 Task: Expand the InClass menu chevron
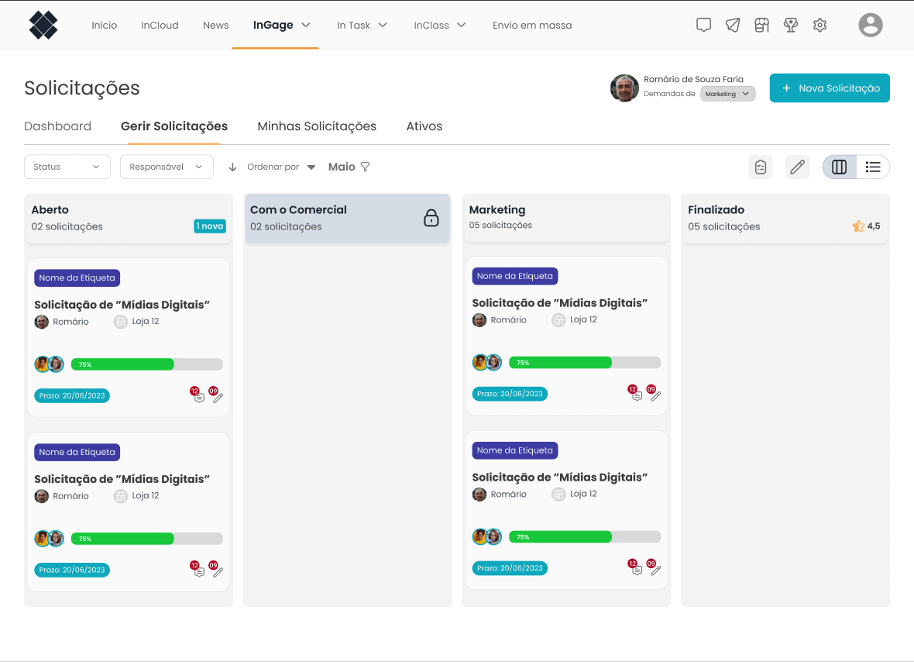(462, 25)
